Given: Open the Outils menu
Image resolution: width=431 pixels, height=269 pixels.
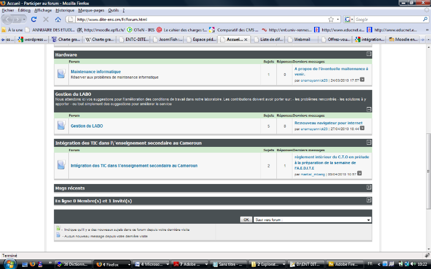Looking at the screenshot, I should [x=113, y=10].
